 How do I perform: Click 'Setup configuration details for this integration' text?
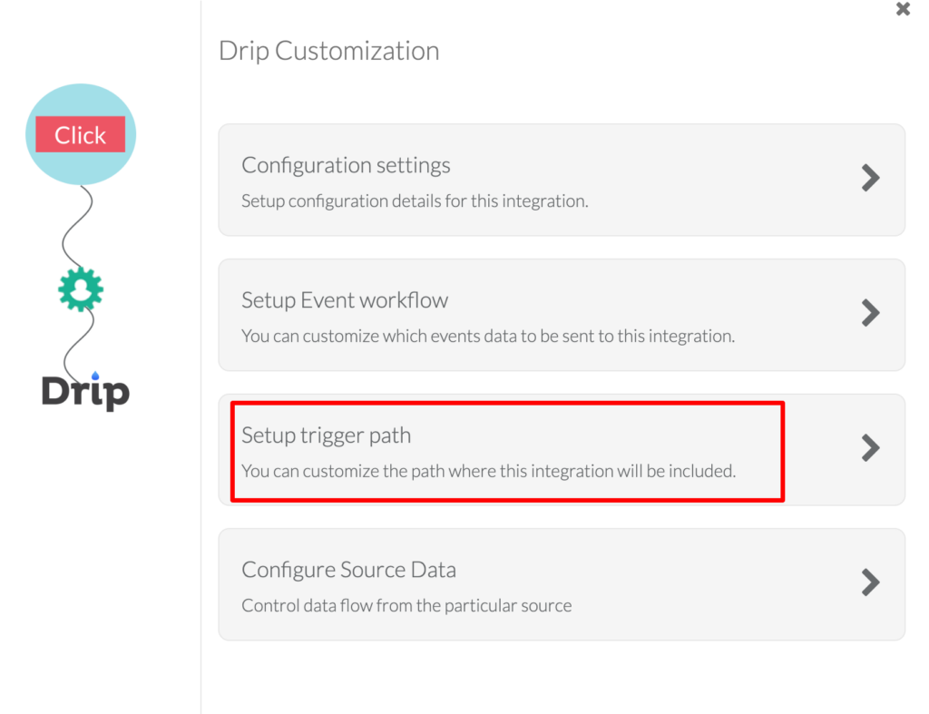coord(415,201)
